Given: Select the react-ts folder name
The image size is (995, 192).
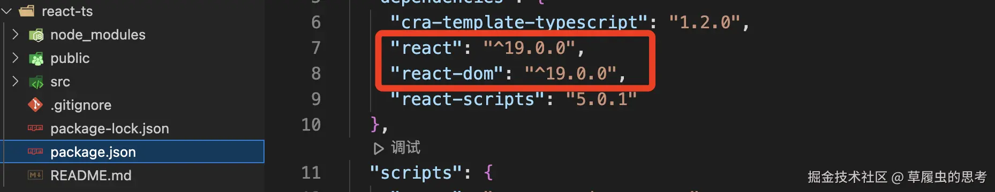Looking at the screenshot, I should [x=67, y=11].
